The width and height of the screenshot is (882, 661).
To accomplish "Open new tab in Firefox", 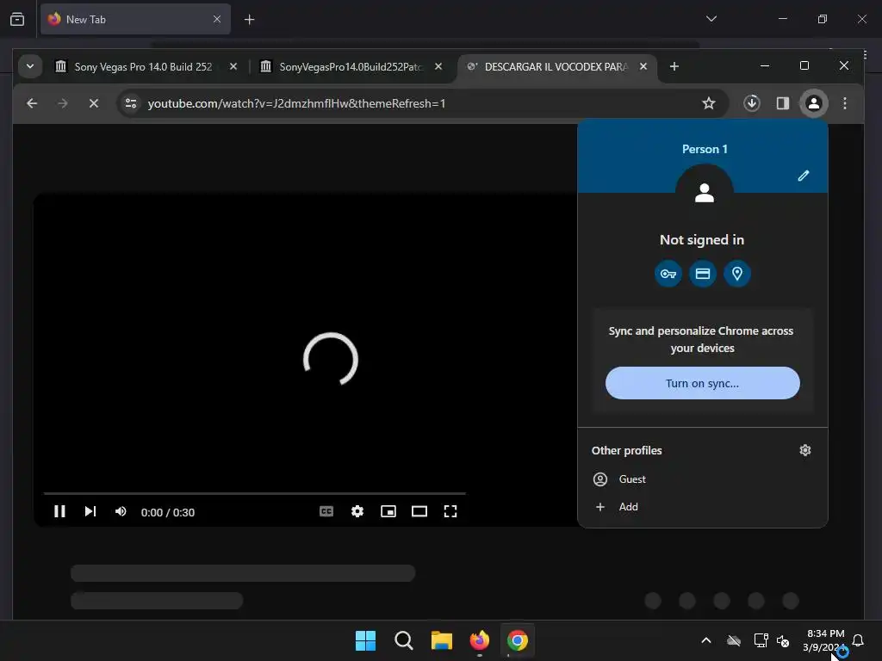I will 249,20.
